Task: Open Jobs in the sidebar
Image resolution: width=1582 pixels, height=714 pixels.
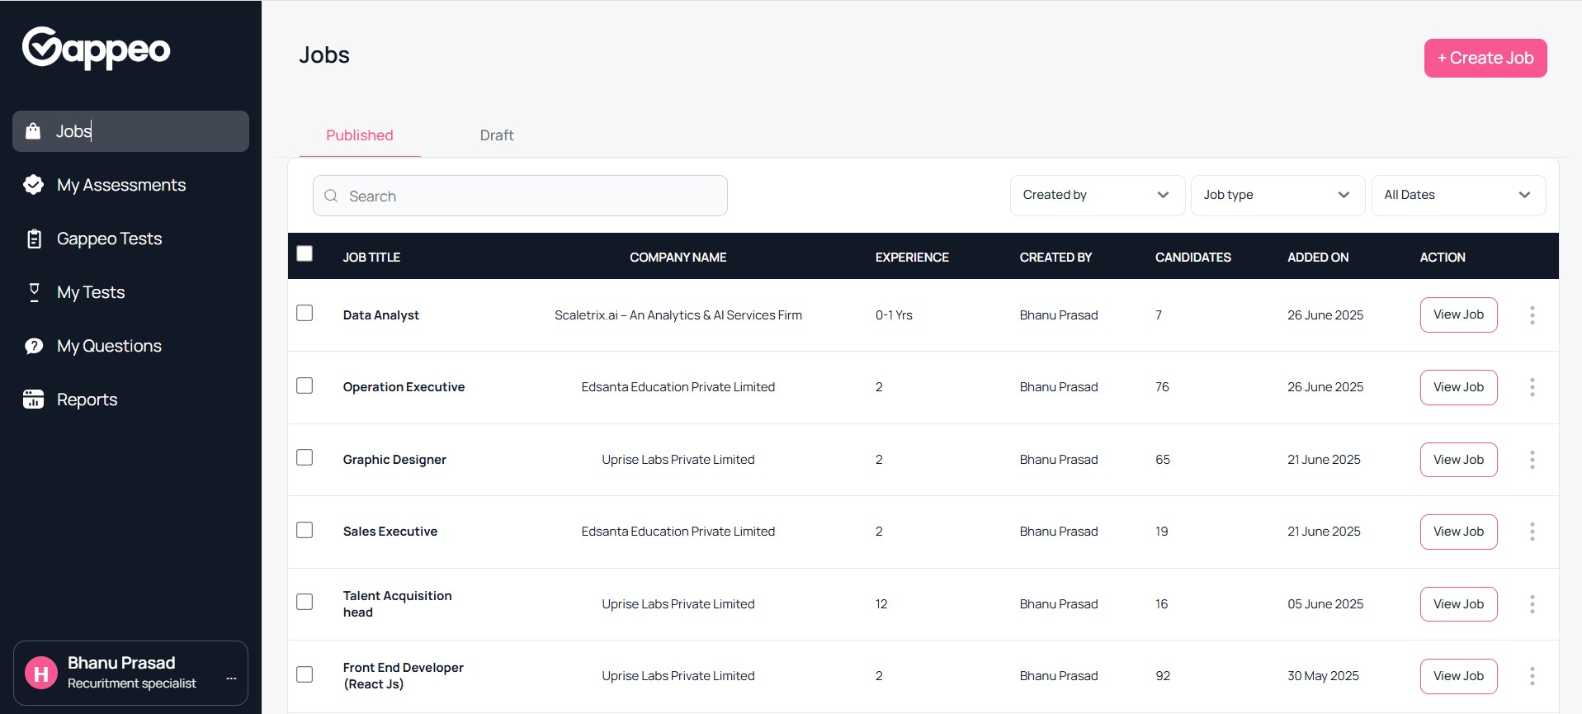Action: pos(130,131)
